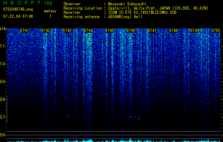The image size is (223, 142).
Task: Click the 0750 time marker
Action: click(x=216, y=31)
